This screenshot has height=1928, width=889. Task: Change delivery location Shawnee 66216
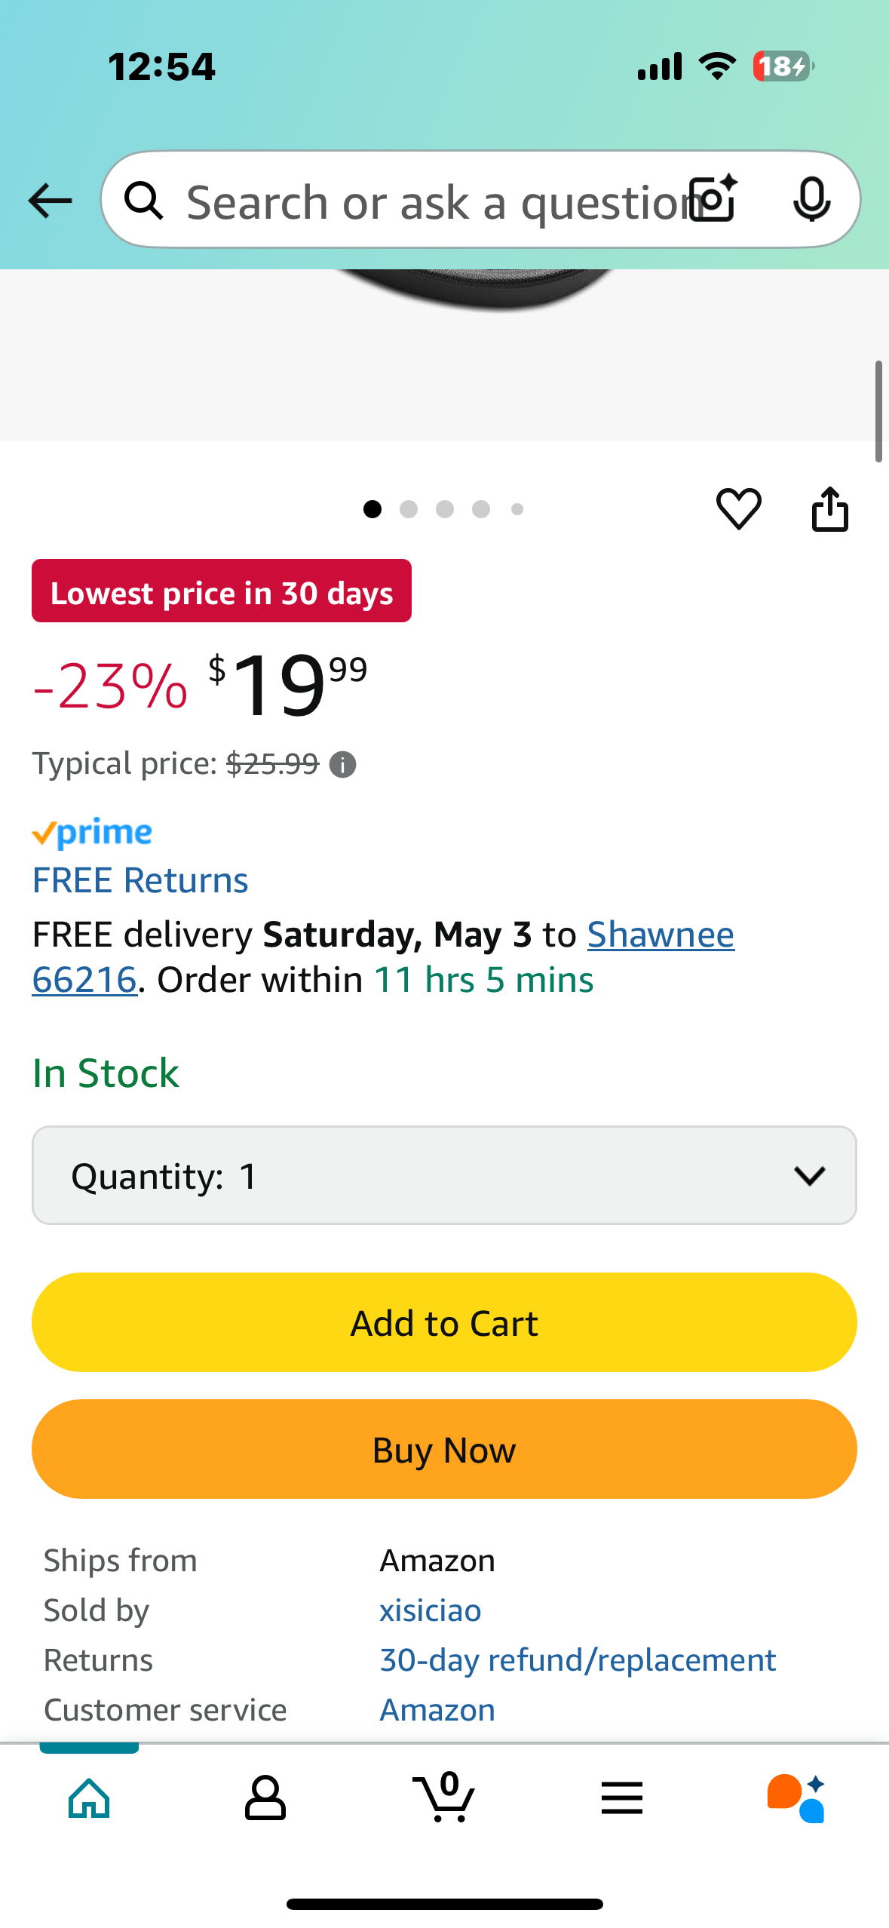coord(660,935)
